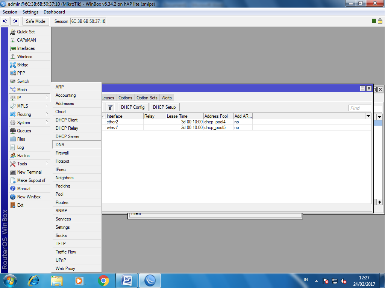The image size is (385, 288).
Task: Click scroll right arrow of background window
Action: click(x=380, y=202)
